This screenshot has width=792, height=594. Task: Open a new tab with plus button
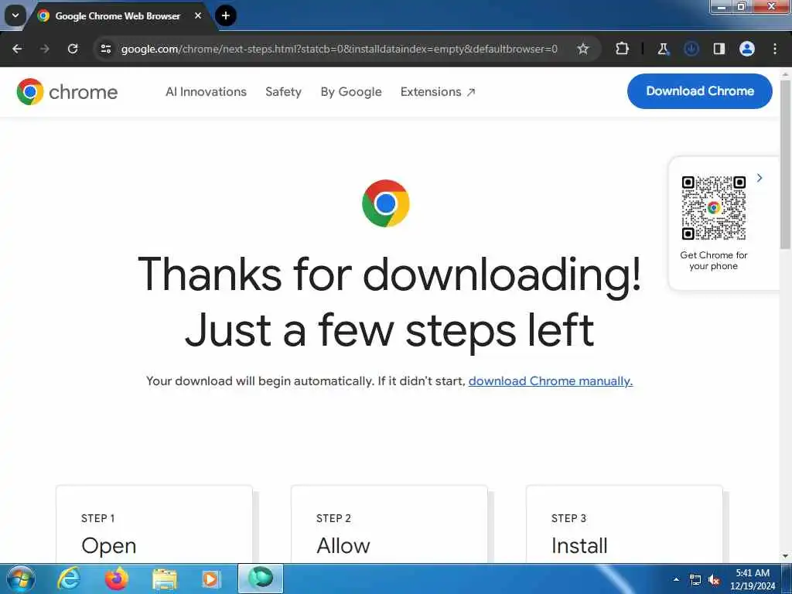226,15
